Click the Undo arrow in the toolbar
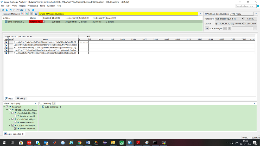Viewport: 260px width, 146px height. click(x=11, y=10)
